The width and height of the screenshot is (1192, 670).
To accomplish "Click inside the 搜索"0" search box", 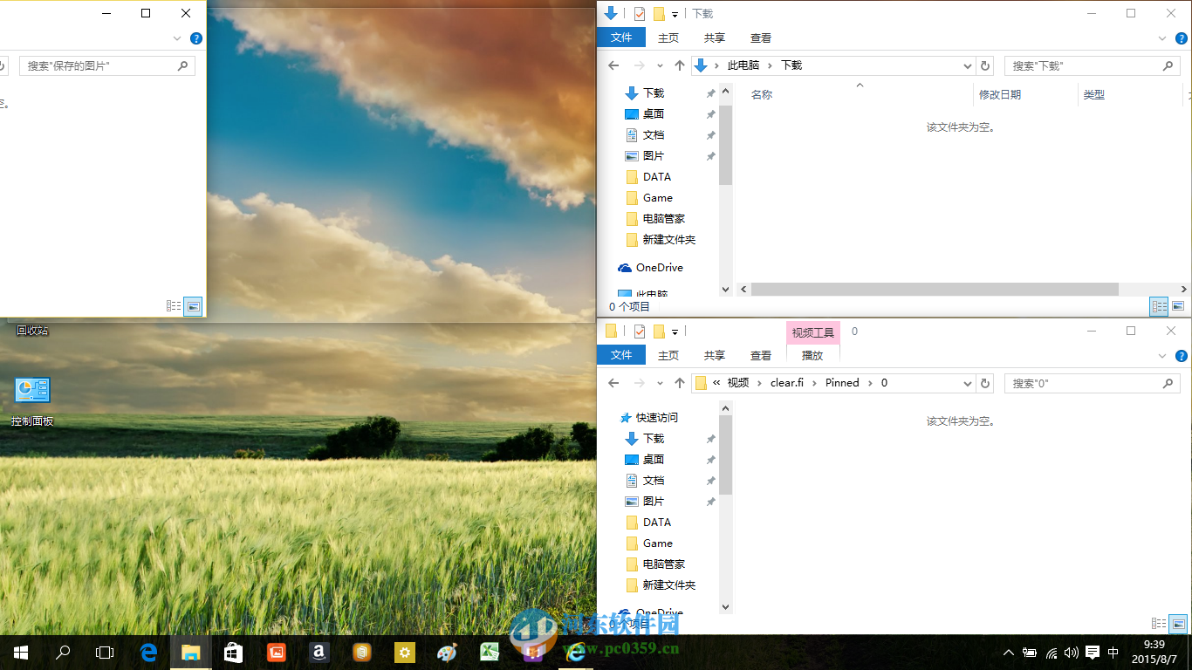I will (x=1091, y=383).
